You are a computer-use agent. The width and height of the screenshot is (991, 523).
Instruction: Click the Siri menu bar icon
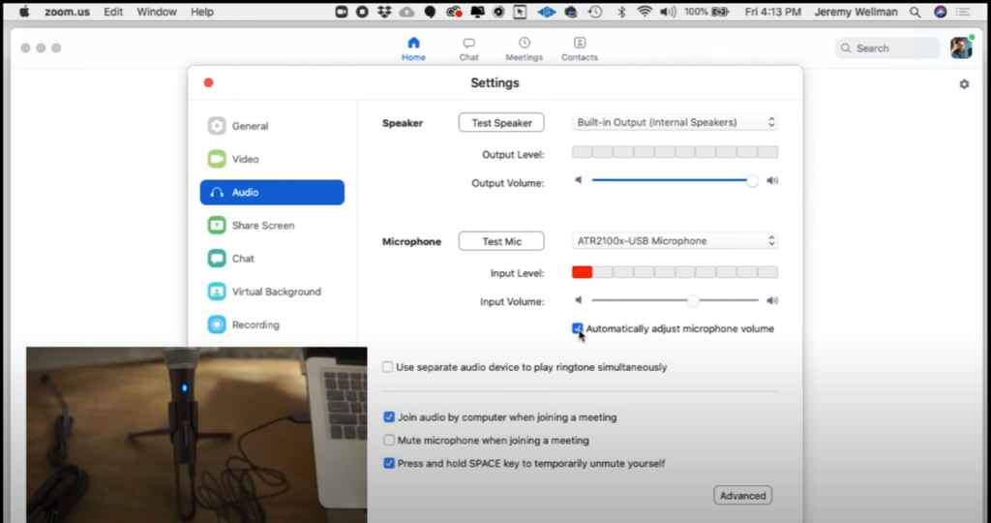pos(941,12)
